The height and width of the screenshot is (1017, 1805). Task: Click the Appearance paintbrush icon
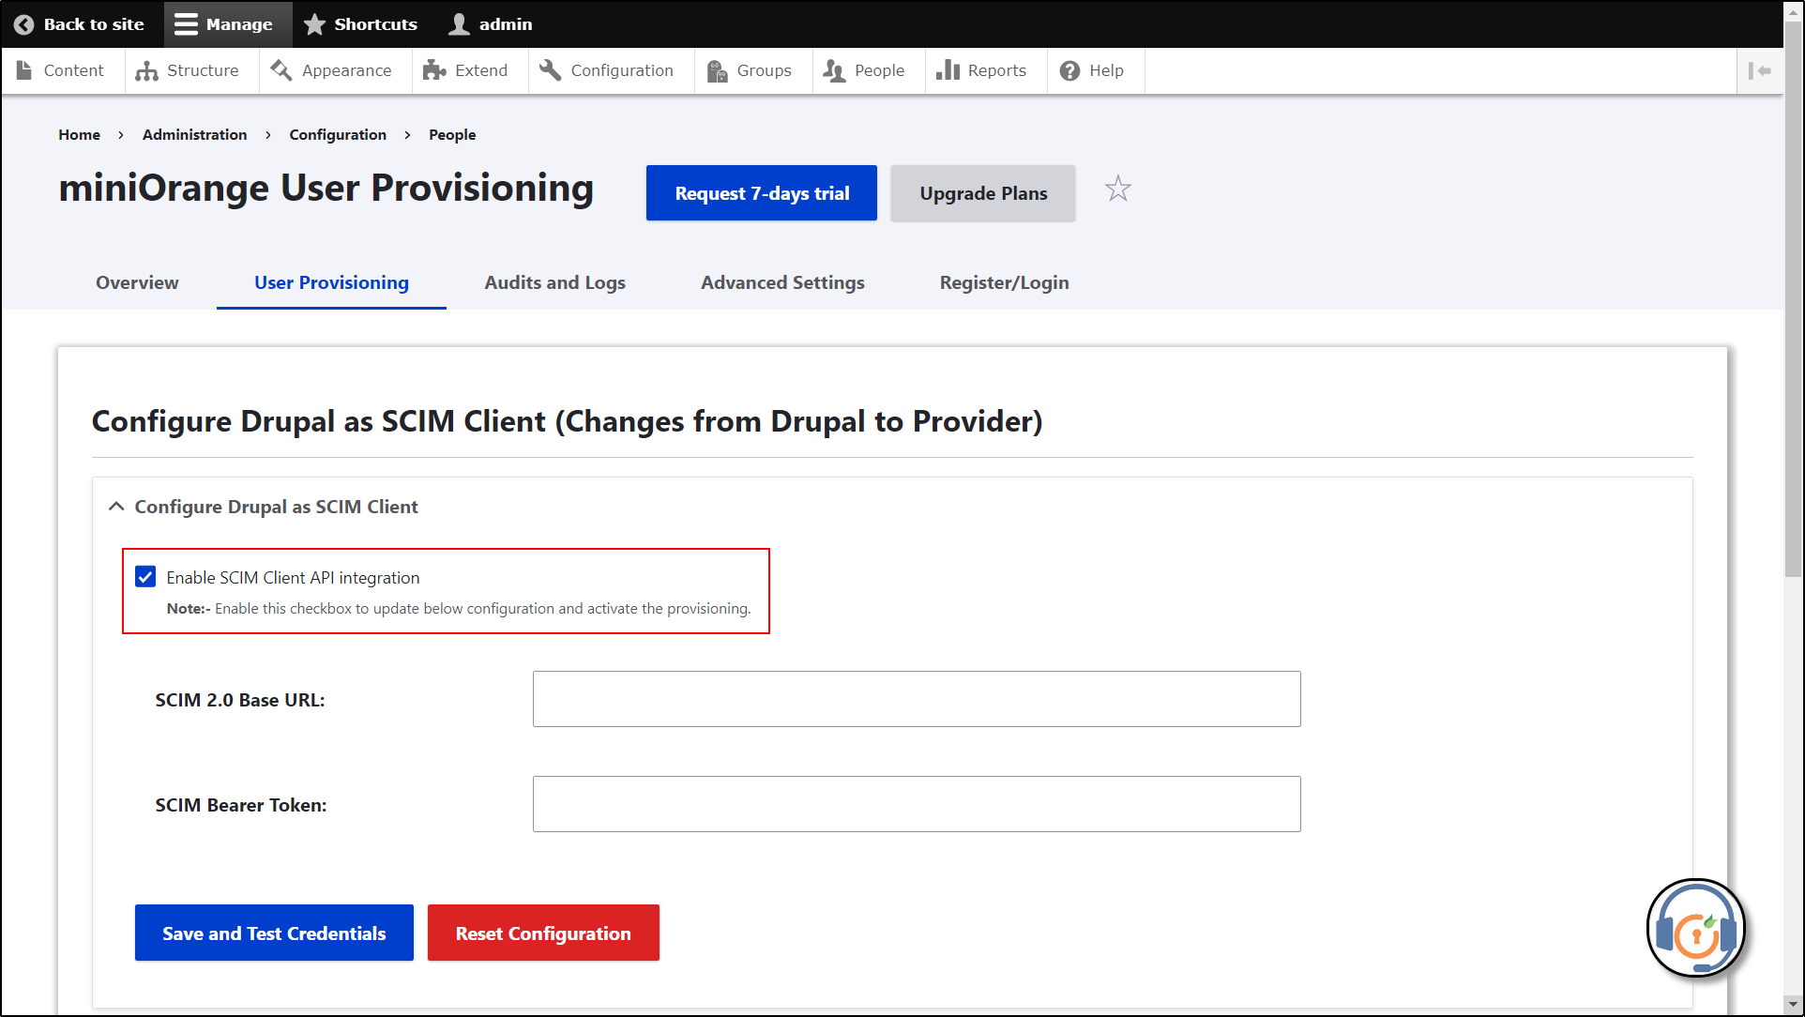(x=281, y=70)
